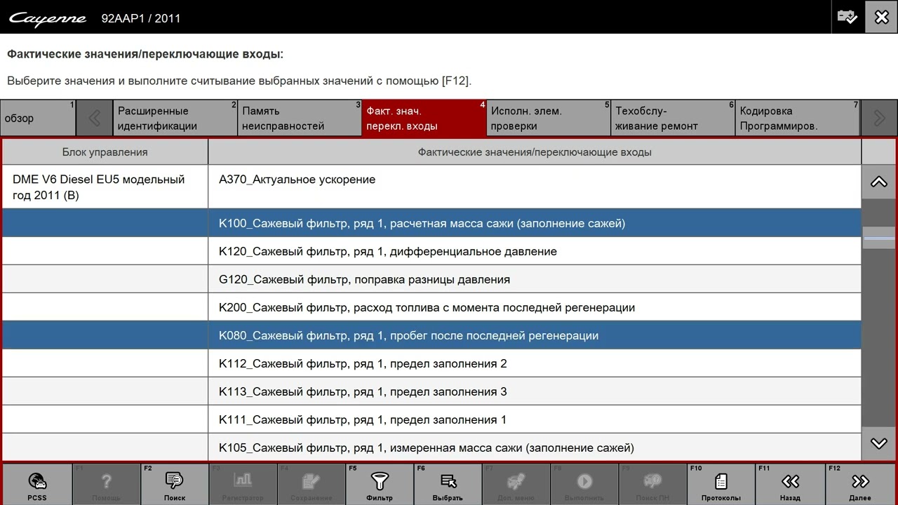The height and width of the screenshot is (505, 898).
Task: Click Фактические значения/переключающие входы column header
Action: pos(535,151)
